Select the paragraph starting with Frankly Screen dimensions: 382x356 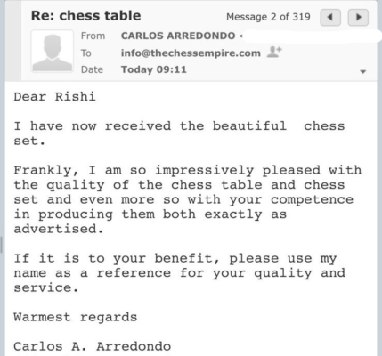(x=188, y=199)
